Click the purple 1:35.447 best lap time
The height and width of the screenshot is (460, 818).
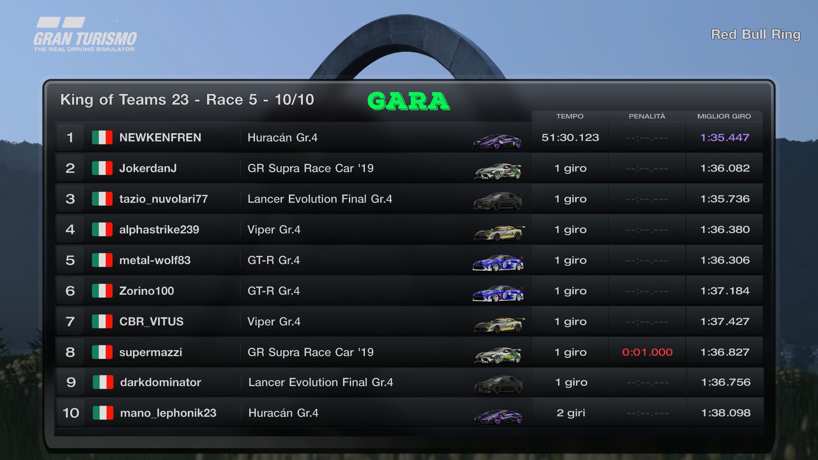click(724, 138)
